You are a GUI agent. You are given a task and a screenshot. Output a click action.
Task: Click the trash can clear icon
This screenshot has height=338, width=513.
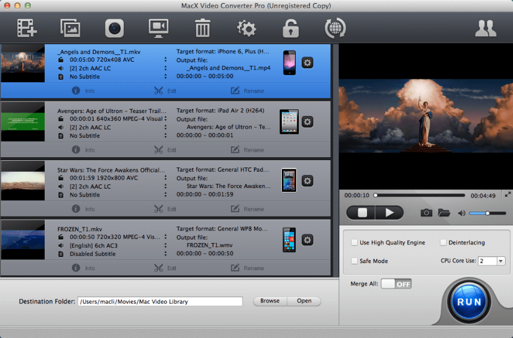coord(203,28)
